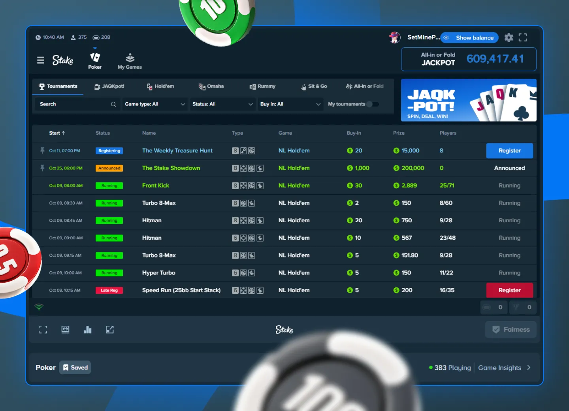Expand poker lobby fullscreen icon in header
The width and height of the screenshot is (569, 411).
click(523, 38)
